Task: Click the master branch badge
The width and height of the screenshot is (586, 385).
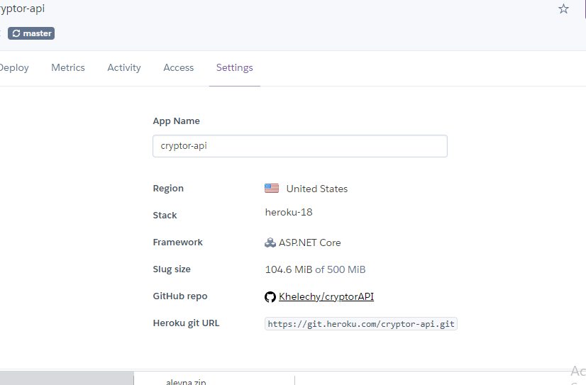Action: [x=31, y=33]
